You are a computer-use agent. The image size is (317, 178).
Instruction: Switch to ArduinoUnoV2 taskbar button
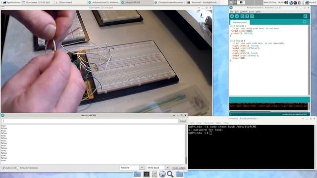(x=104, y=2)
